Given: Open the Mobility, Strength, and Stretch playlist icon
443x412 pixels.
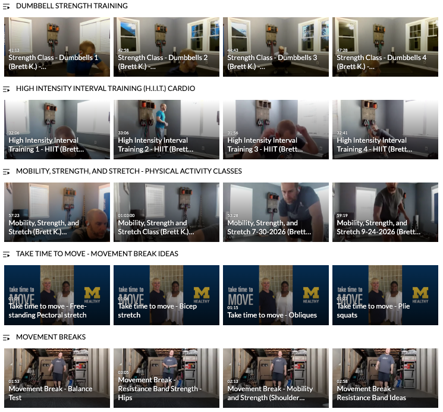Looking at the screenshot, I should pos(6,171).
